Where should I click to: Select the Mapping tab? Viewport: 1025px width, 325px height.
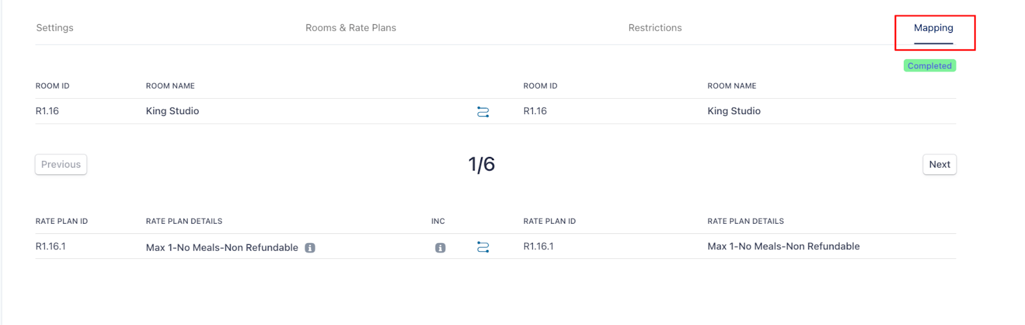[x=933, y=28]
